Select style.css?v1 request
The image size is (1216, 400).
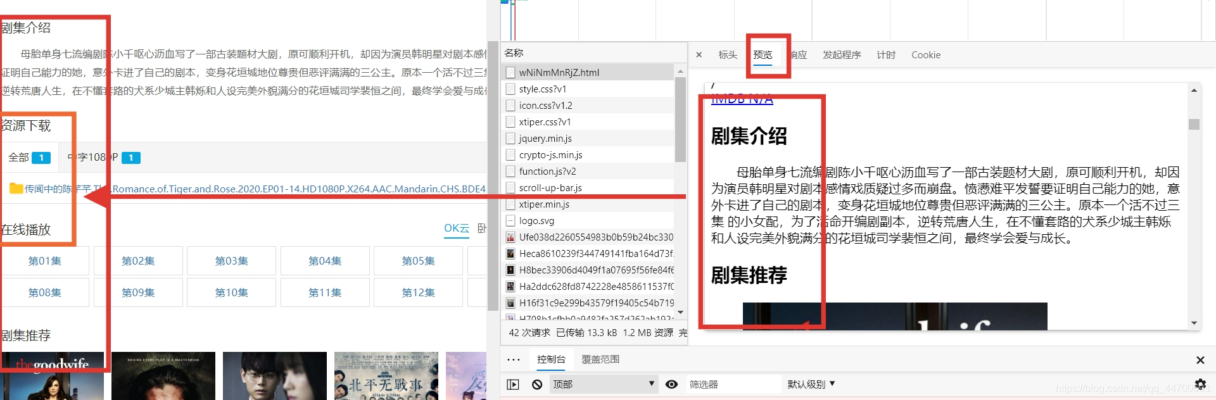click(589, 89)
